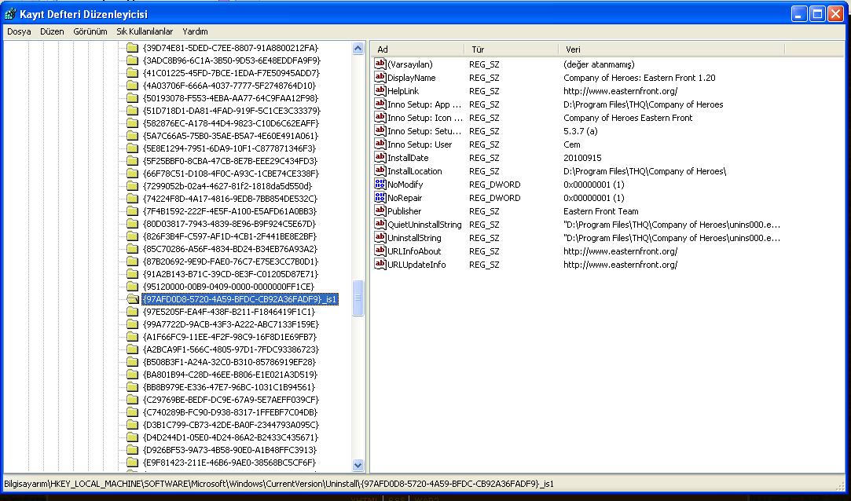Close the Kayıt Defteri Düzenleyicisi window

tap(836, 13)
